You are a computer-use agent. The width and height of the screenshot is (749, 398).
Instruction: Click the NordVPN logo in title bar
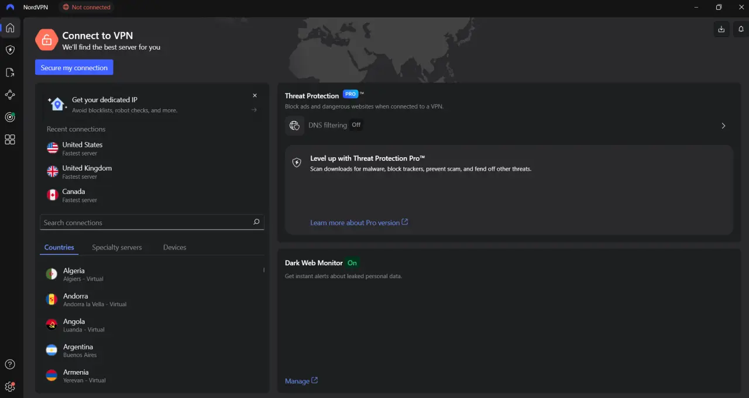[10, 7]
